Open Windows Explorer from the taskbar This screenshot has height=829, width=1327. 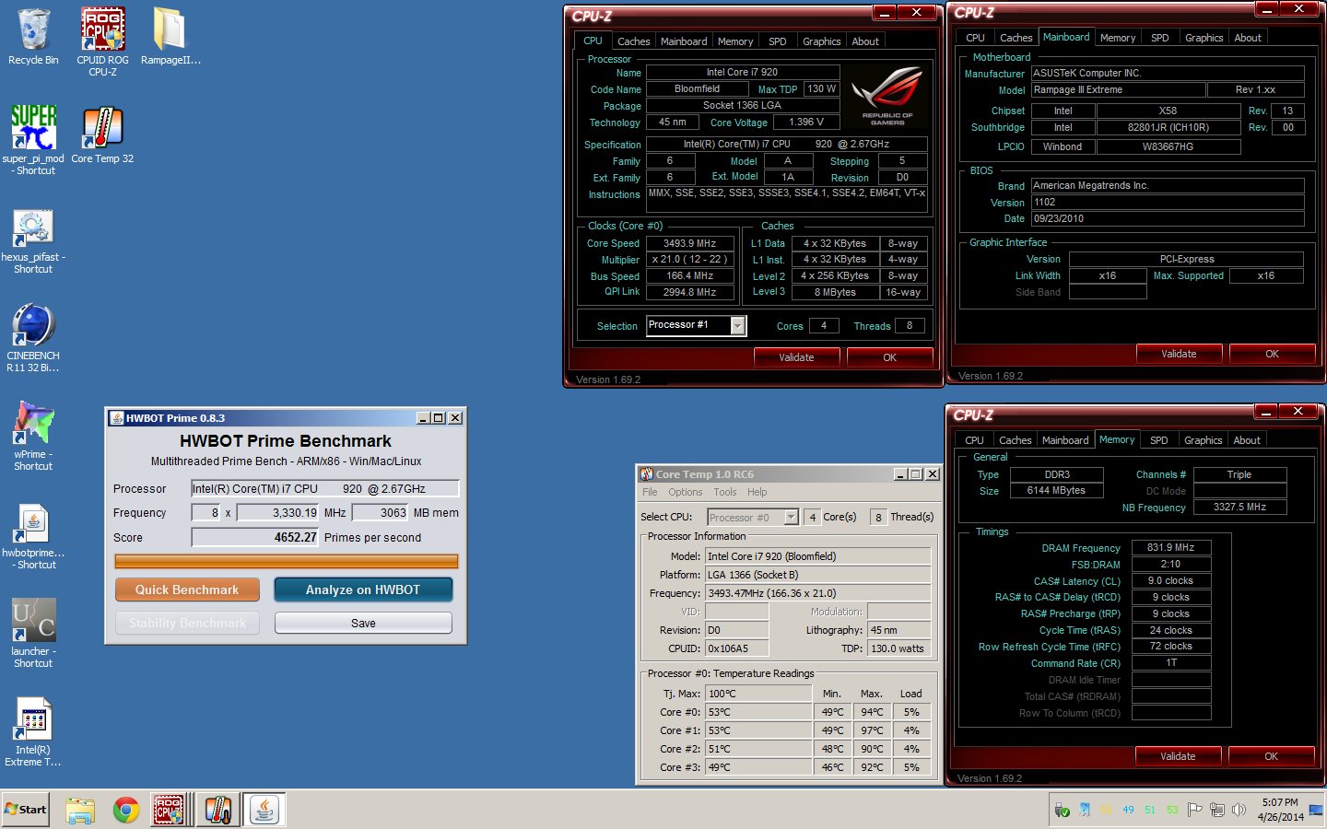pos(80,810)
